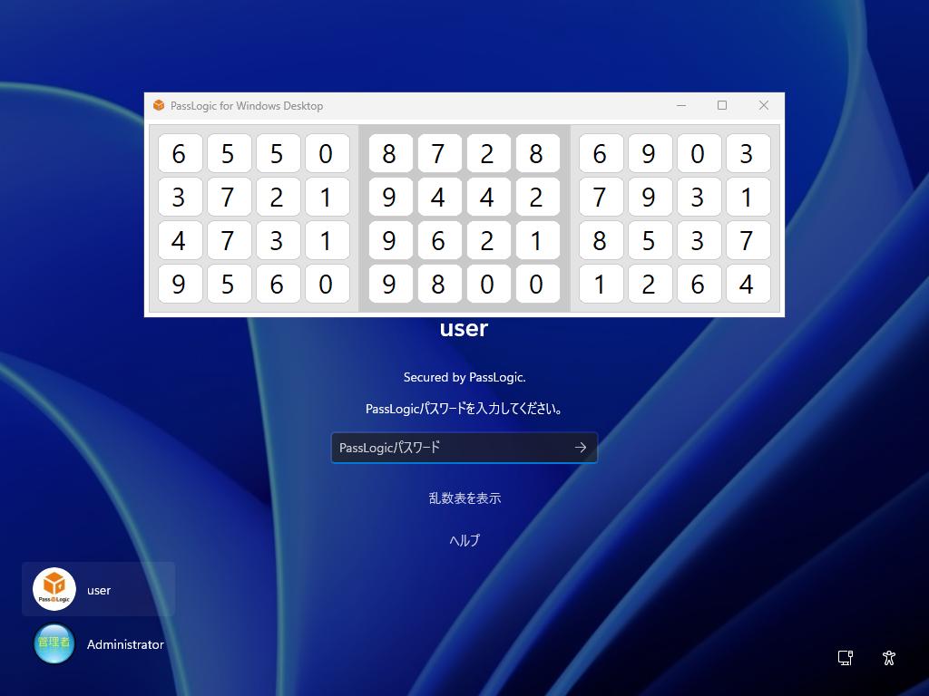Click 1 in the middle block's third row
This screenshot has width=929, height=696.
[537, 240]
